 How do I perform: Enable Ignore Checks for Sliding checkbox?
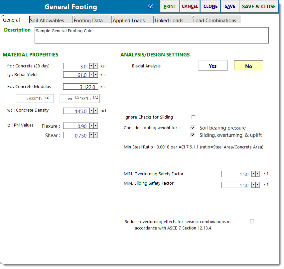194,117
